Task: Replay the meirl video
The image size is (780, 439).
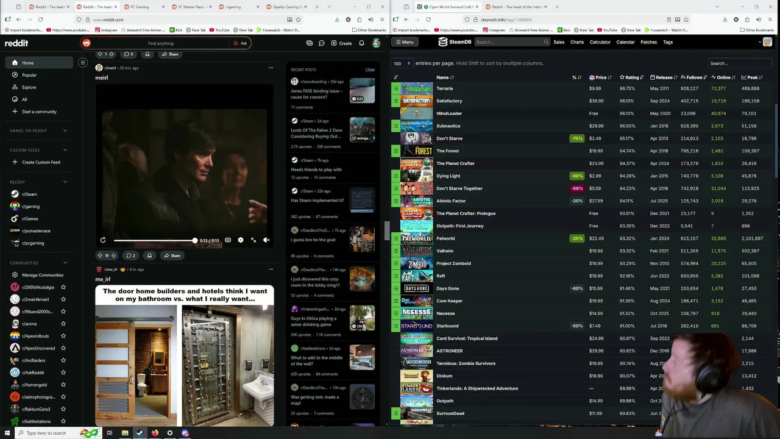Action: point(103,240)
